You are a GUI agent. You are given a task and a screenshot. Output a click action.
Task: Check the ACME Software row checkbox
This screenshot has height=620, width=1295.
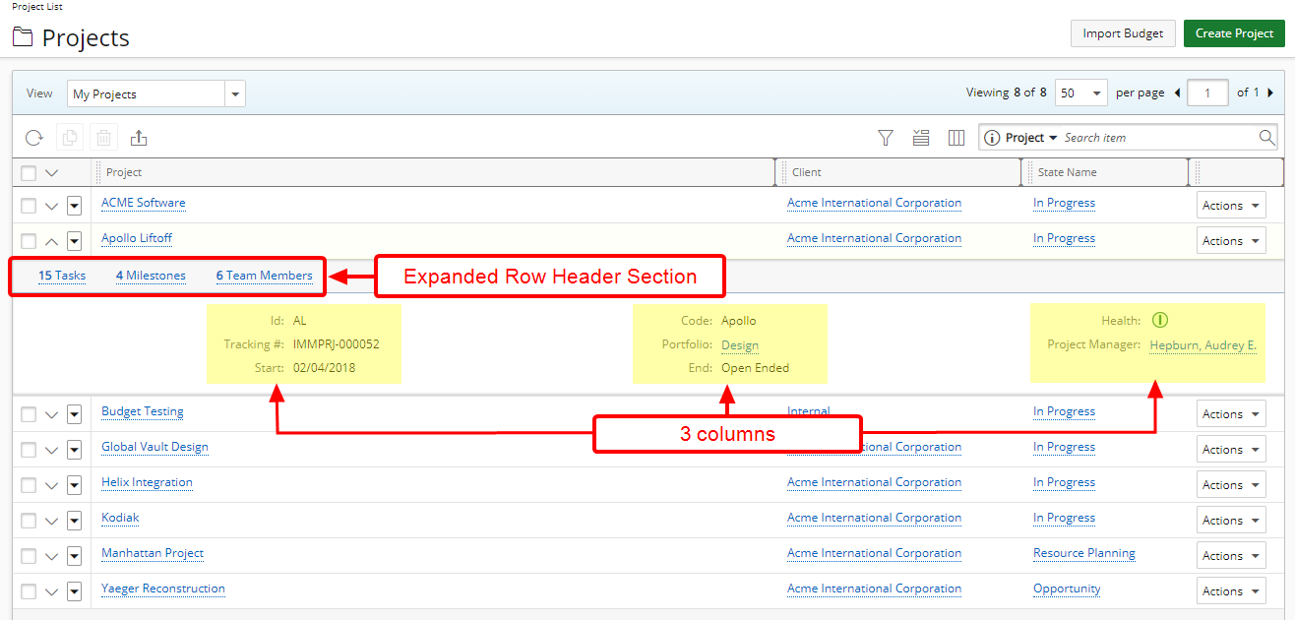click(29, 206)
